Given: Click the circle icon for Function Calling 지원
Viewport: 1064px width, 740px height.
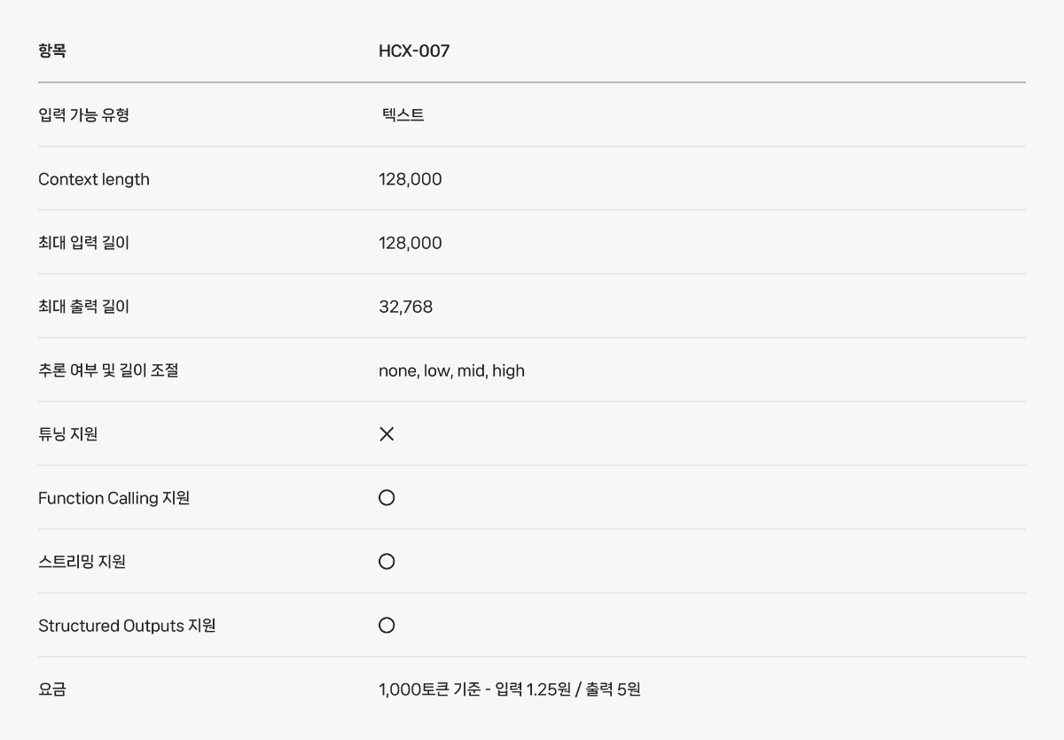Looking at the screenshot, I should click(x=387, y=498).
